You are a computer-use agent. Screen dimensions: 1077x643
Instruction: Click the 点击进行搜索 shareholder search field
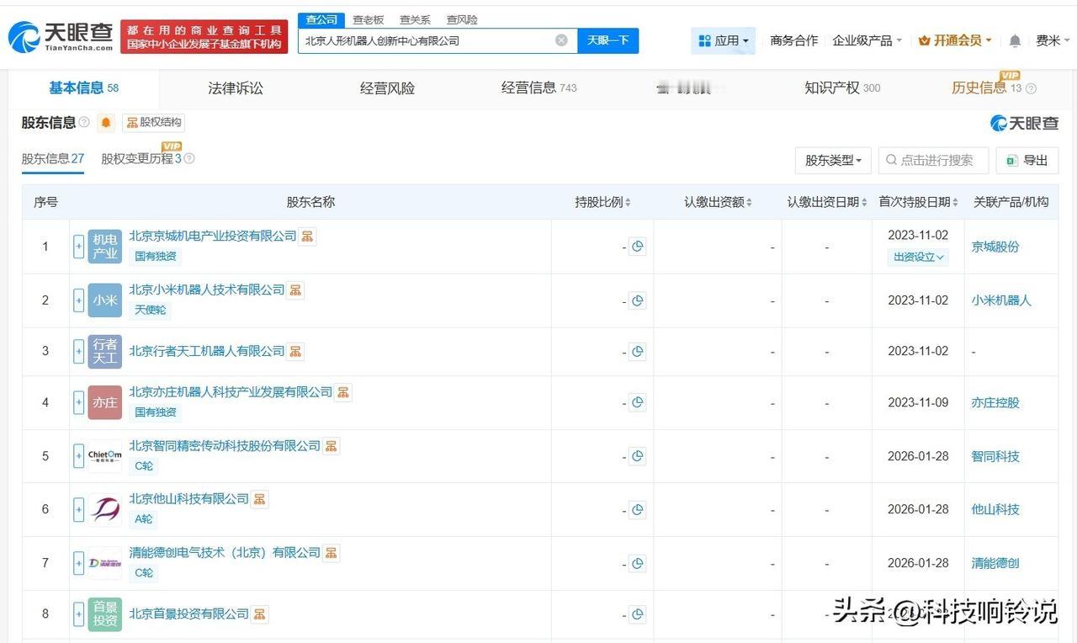[934, 160]
